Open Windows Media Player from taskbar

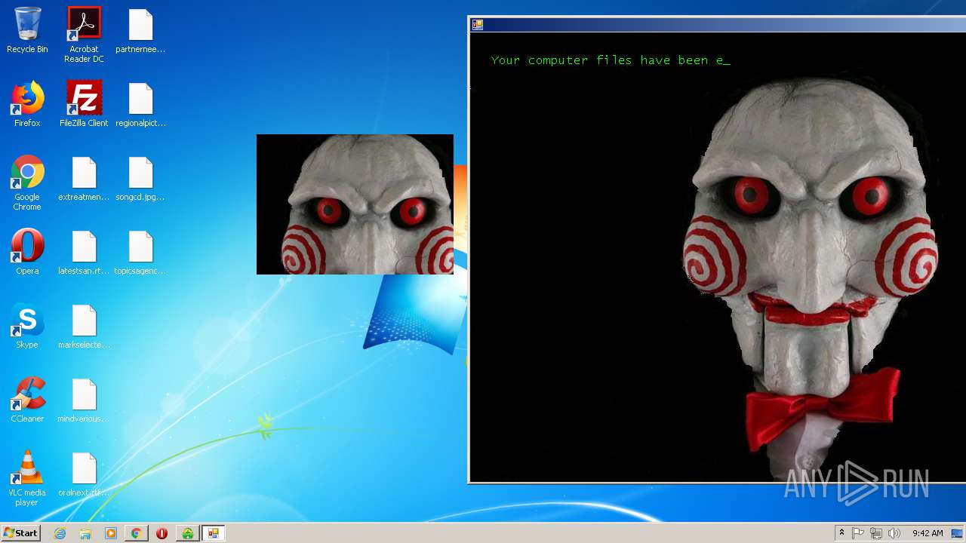point(111,533)
